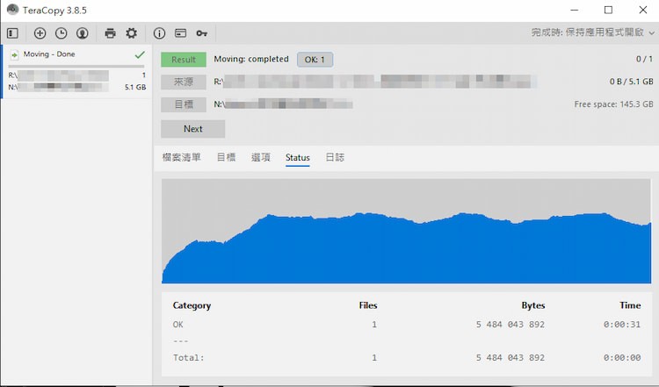The height and width of the screenshot is (387, 659).
Task: Click the user profile icon
Action: (x=83, y=33)
